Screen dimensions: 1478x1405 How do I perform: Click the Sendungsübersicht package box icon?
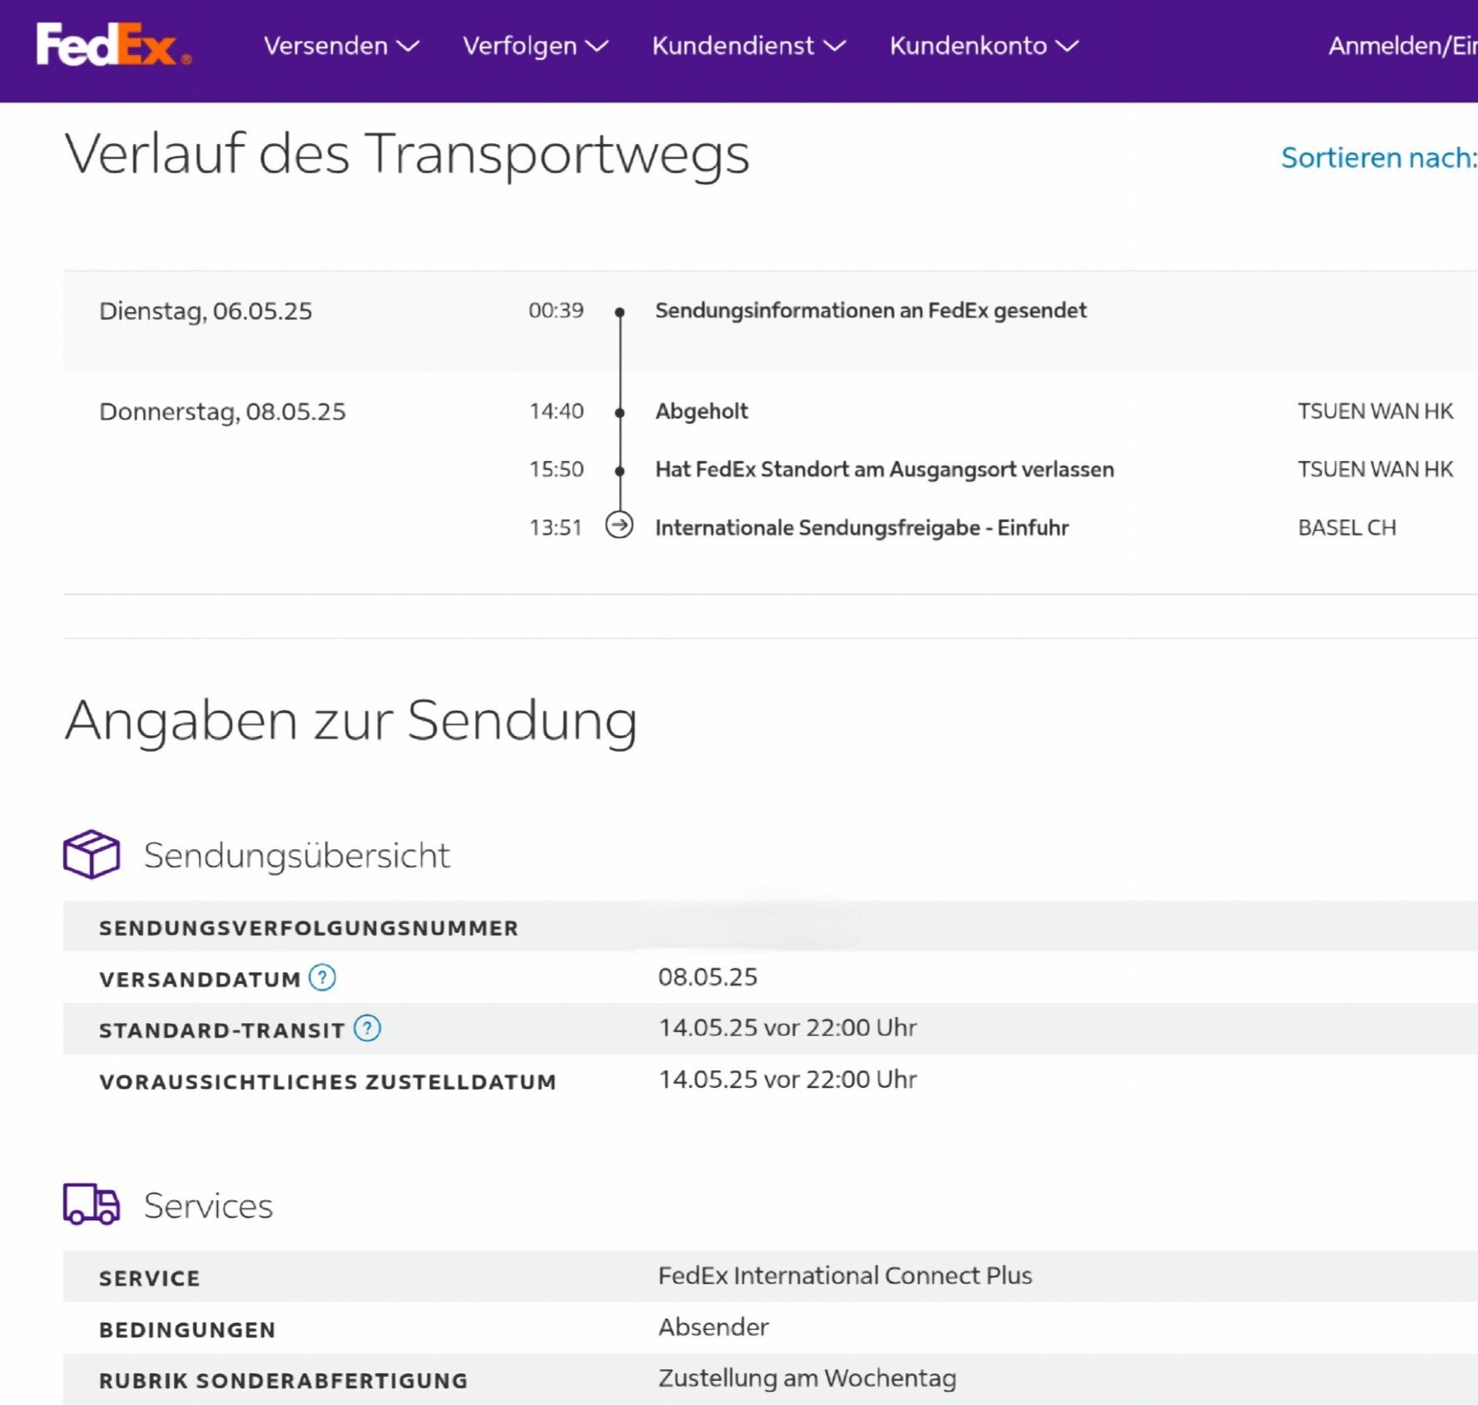click(x=92, y=854)
